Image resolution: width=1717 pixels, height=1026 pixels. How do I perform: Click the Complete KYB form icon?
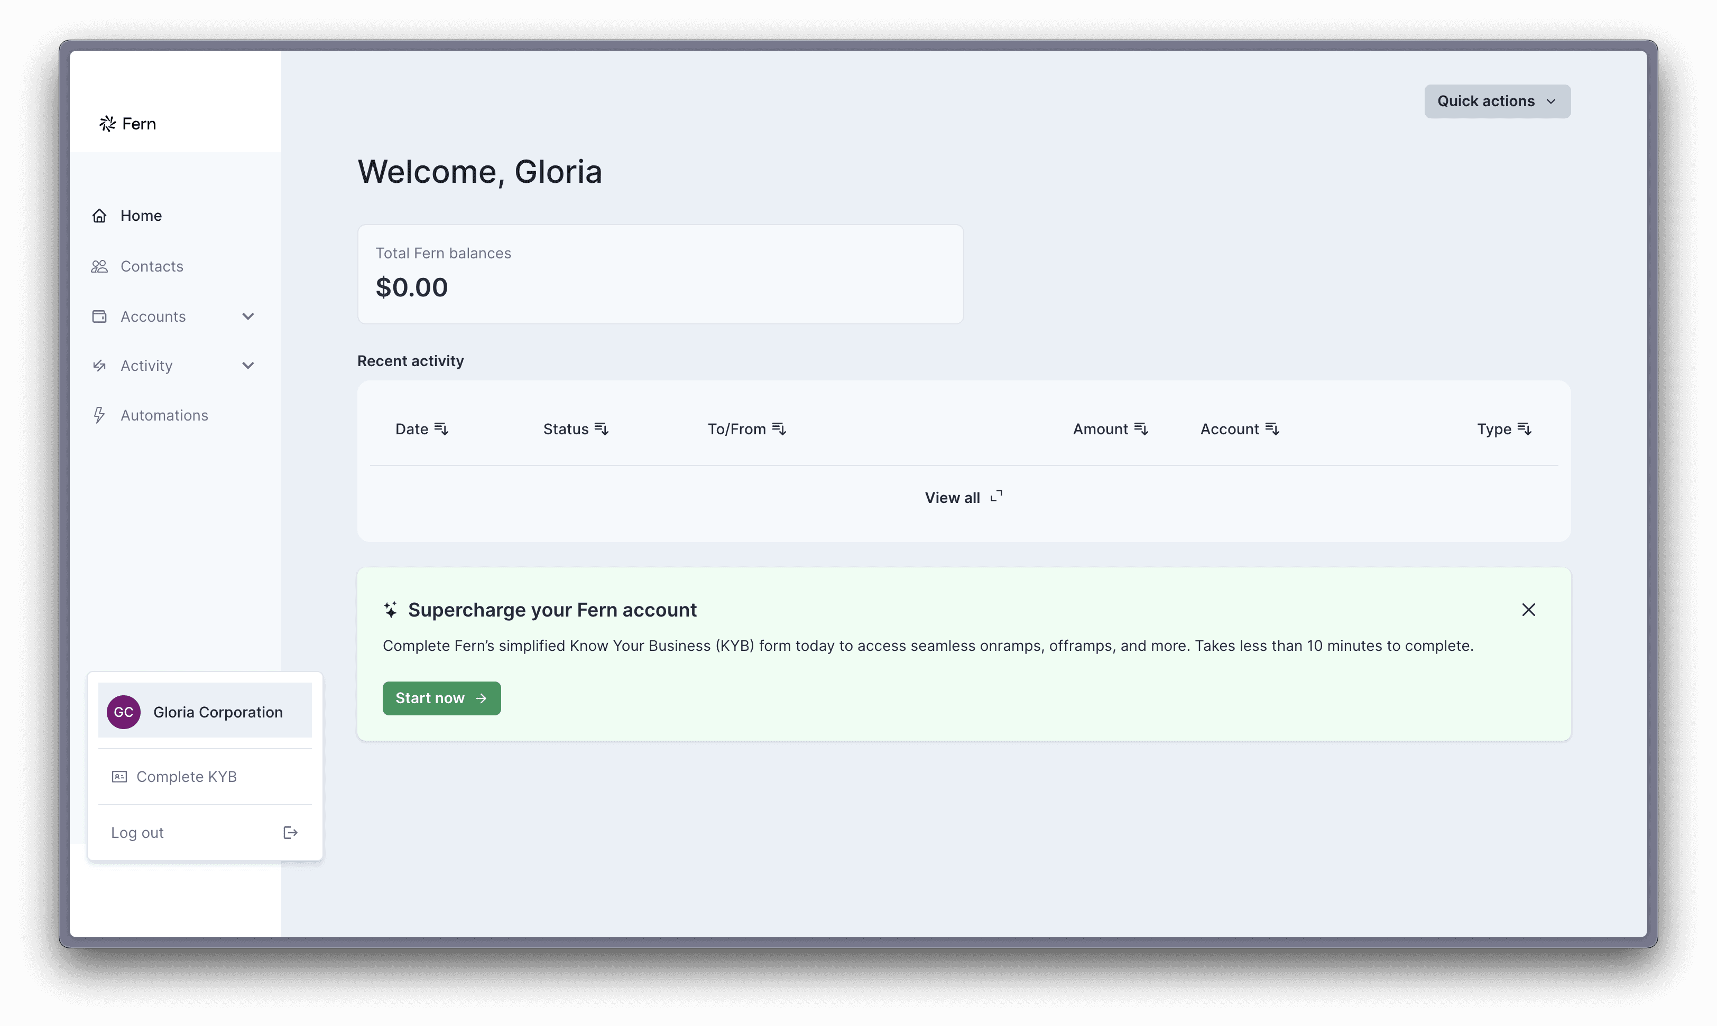click(x=120, y=777)
